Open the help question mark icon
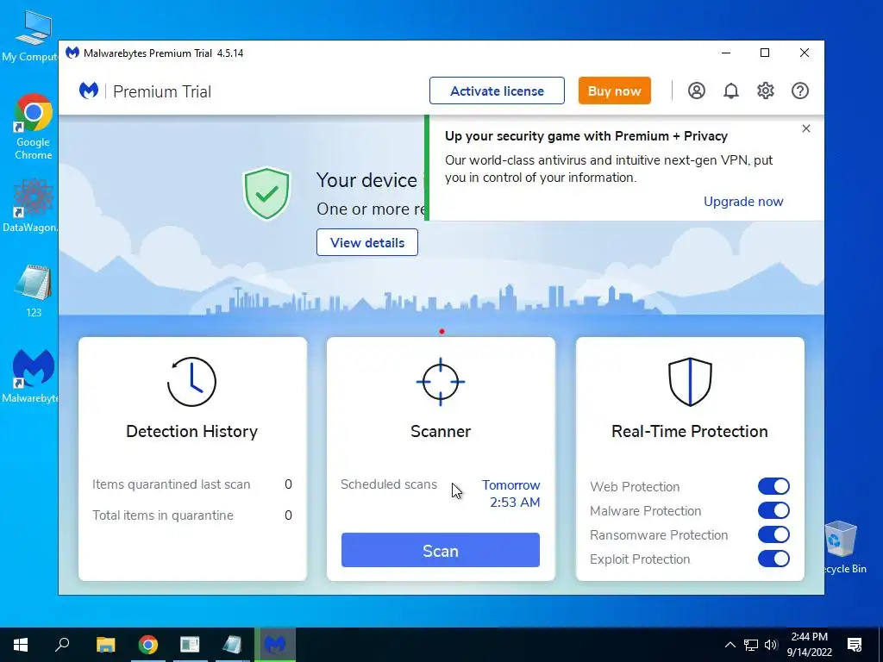 click(799, 91)
